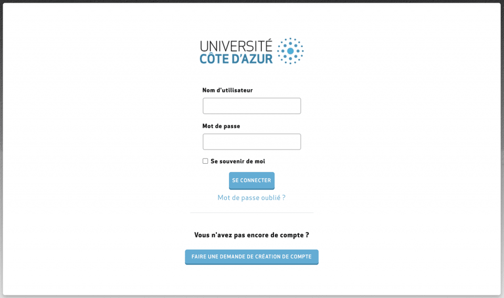Enable the remember me option box
This screenshot has width=504, height=298.
(205, 161)
